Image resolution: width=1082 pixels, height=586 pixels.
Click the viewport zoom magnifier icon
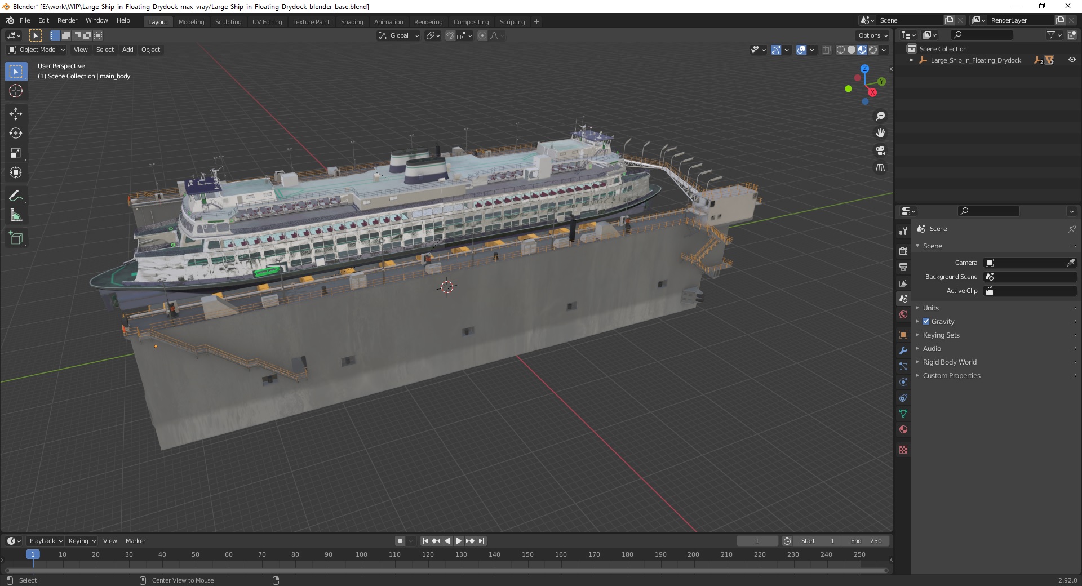[880, 116]
